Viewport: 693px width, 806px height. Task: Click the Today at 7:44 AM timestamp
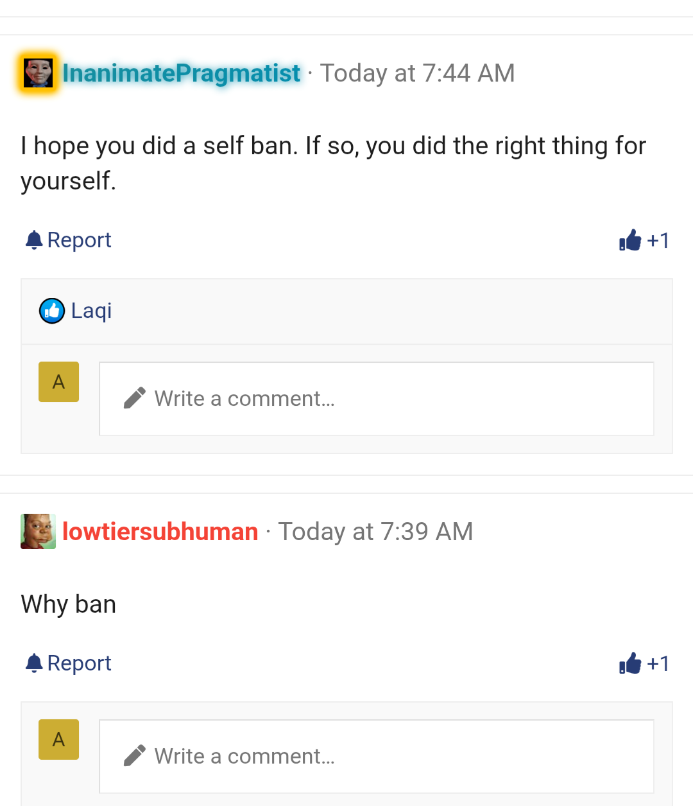click(417, 73)
